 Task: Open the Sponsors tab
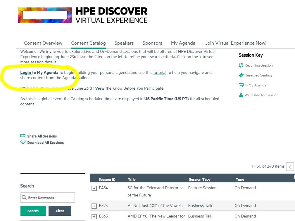click(x=152, y=43)
